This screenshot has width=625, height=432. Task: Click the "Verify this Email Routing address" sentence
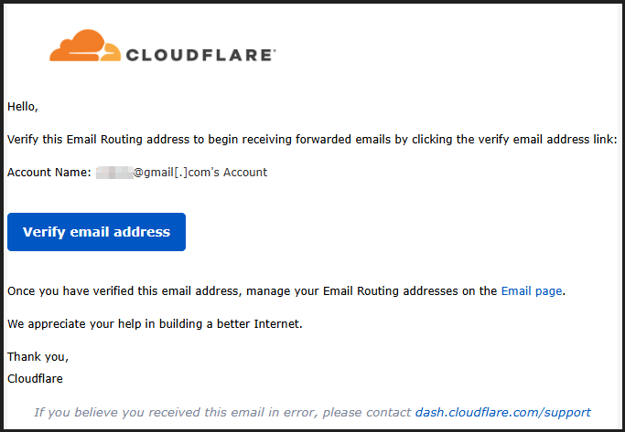(x=109, y=140)
